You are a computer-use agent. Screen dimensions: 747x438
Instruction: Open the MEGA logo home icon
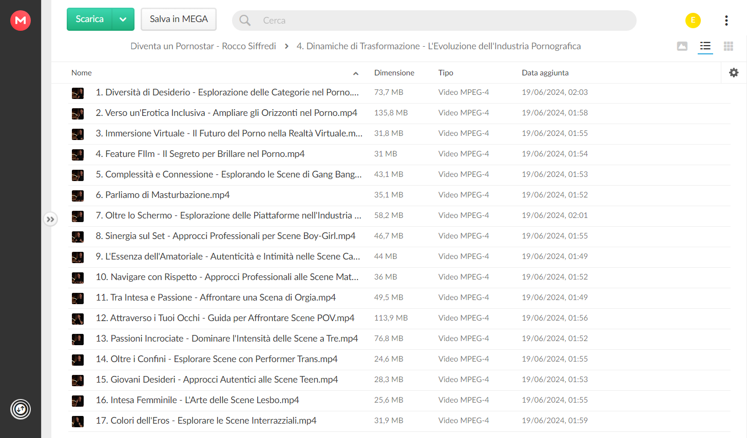[21, 21]
